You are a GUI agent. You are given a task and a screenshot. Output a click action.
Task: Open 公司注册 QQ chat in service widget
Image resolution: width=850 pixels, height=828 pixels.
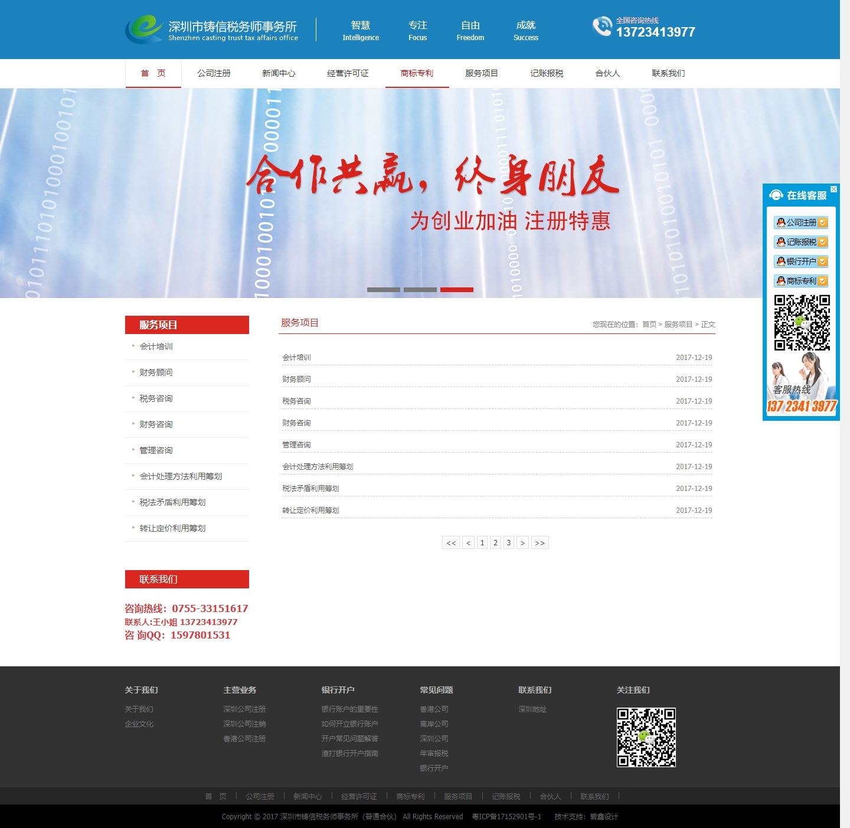pyautogui.click(x=801, y=222)
